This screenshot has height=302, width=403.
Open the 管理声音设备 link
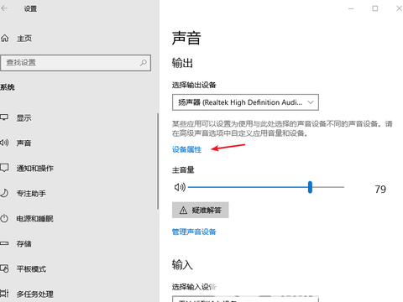point(194,232)
